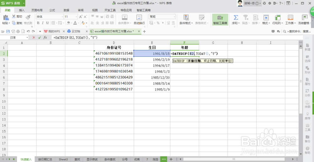Open the Format (格式) grid menu
Viewport: 314px width, 162px height.
tap(266, 19)
